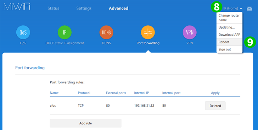
Task: Click the Protocol column header
Action: pos(84,93)
